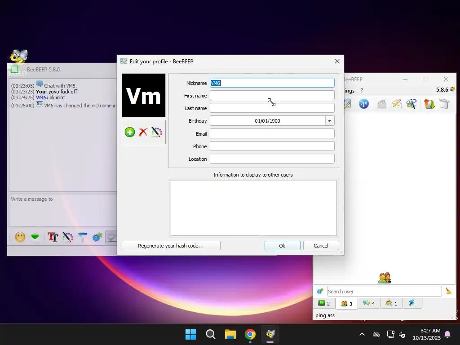Switch to the chats tab labeled 4
Viewport: 460px width, 345px height.
pos(369,303)
